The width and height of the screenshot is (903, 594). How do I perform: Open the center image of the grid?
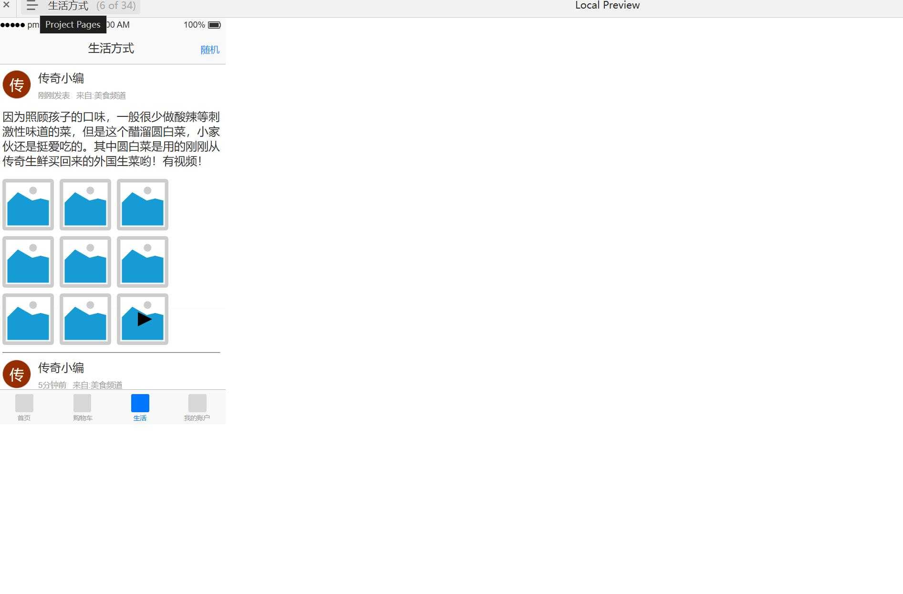point(85,262)
